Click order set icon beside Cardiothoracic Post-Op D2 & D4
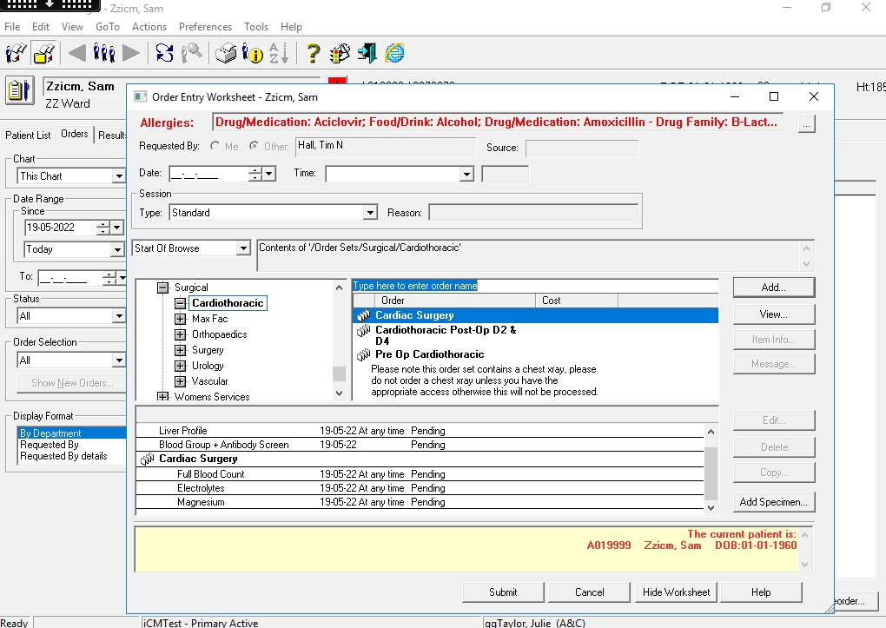 363,331
